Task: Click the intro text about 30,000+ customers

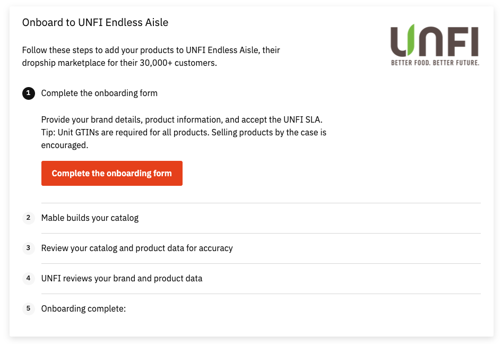Action: coord(151,56)
